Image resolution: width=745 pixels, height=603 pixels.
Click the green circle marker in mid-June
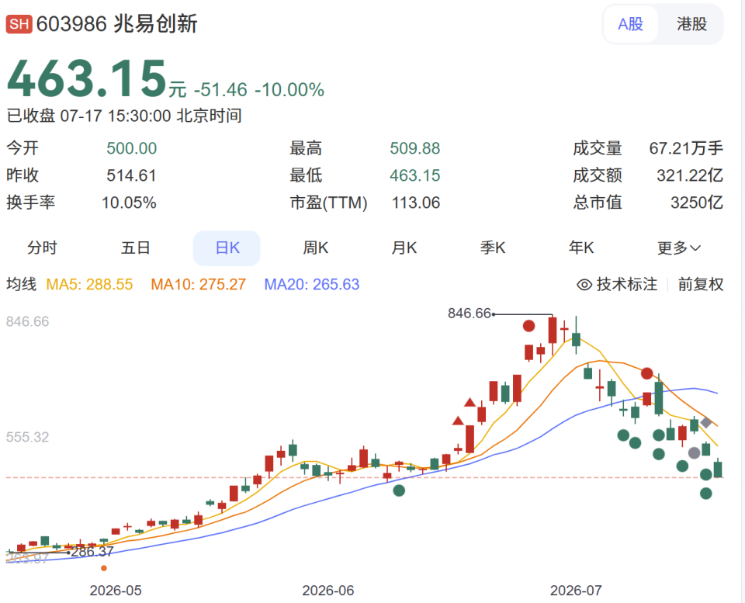click(399, 490)
